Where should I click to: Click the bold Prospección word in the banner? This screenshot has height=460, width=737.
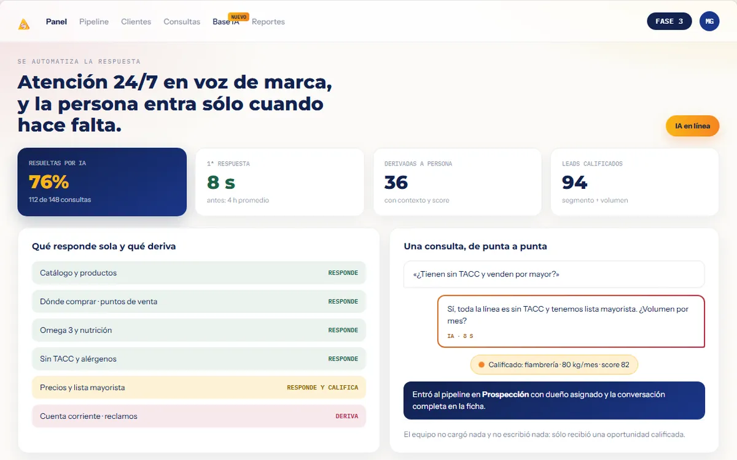tap(505, 394)
